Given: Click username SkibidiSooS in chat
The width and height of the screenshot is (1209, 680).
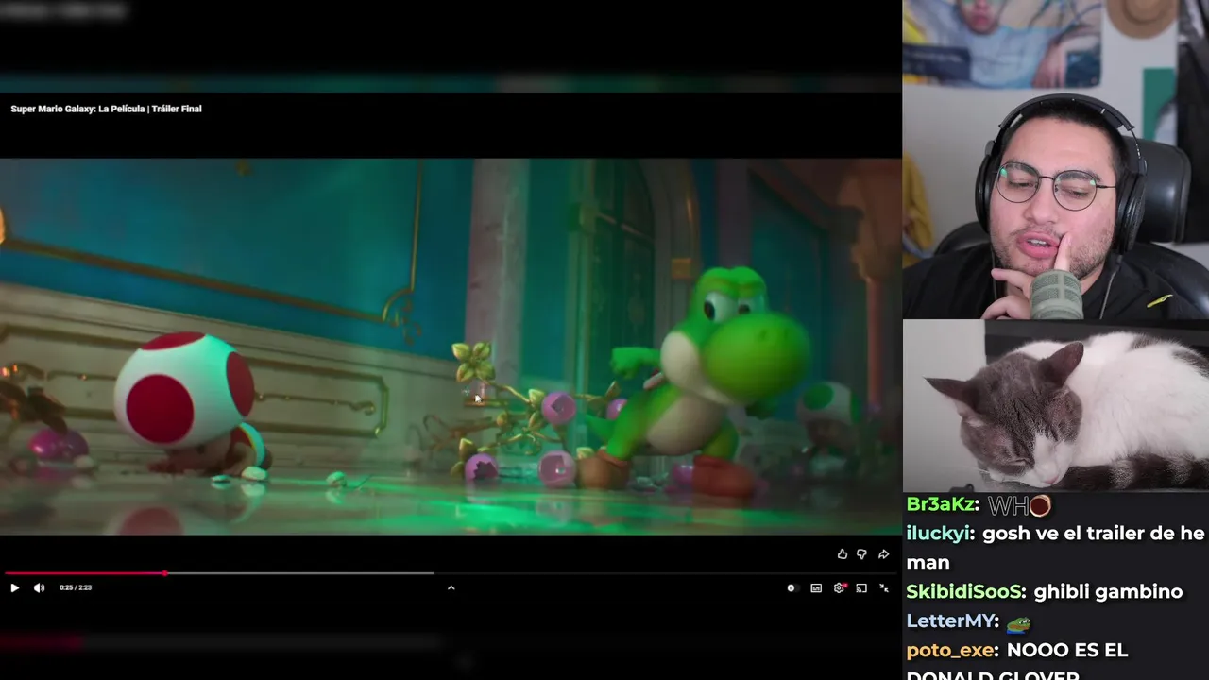Looking at the screenshot, I should [964, 591].
